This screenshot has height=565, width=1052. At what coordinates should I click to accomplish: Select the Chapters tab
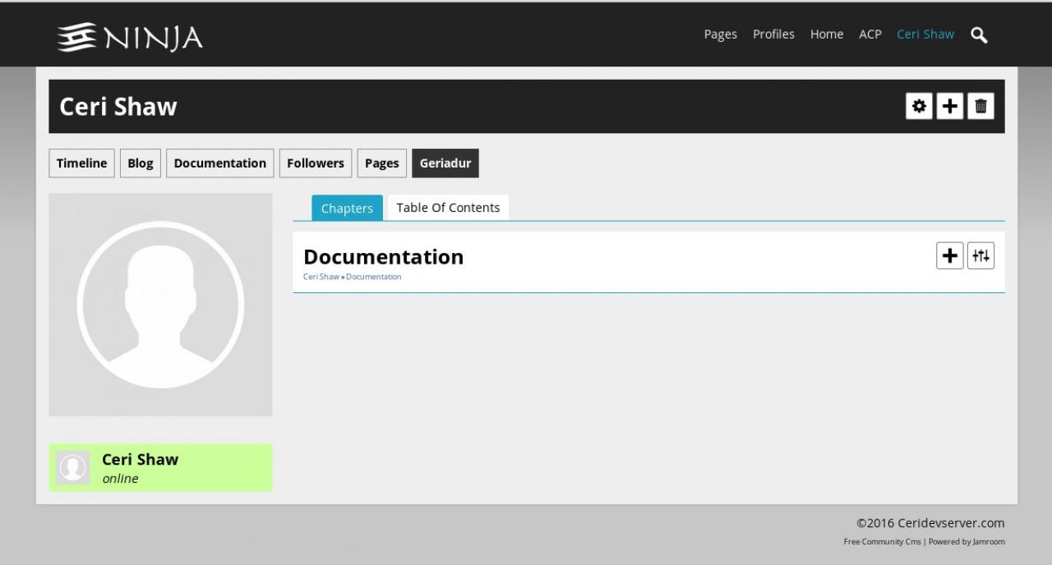click(x=347, y=209)
